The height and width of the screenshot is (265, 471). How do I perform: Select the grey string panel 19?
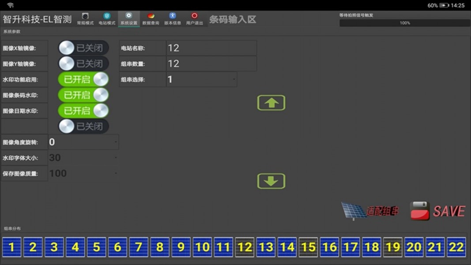[392, 247]
